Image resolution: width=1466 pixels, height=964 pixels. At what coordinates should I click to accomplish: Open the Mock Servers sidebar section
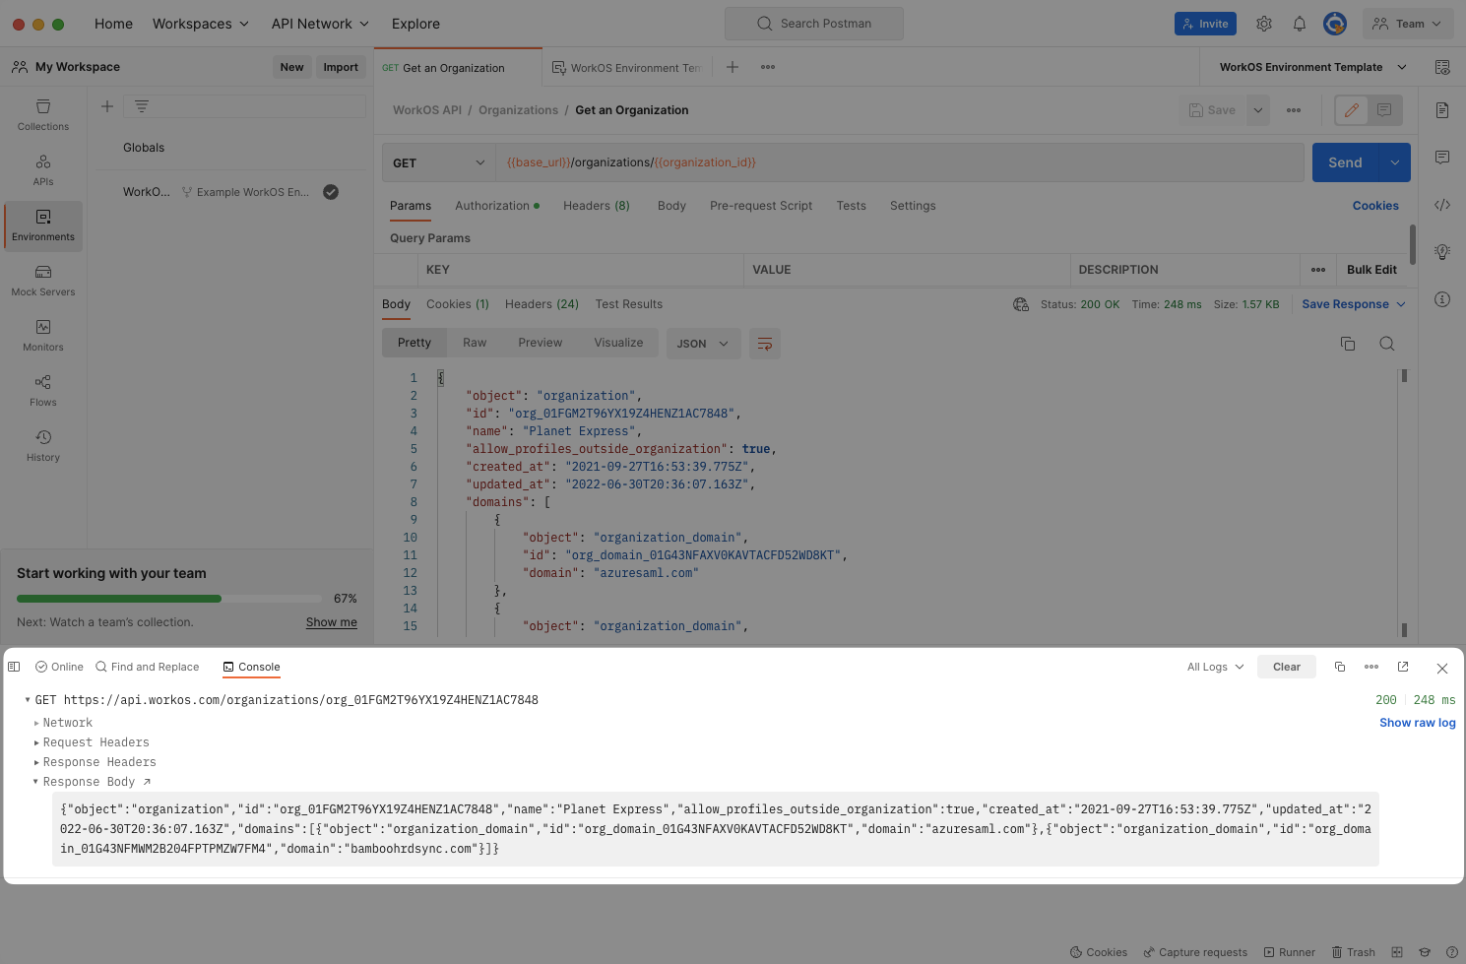43,280
